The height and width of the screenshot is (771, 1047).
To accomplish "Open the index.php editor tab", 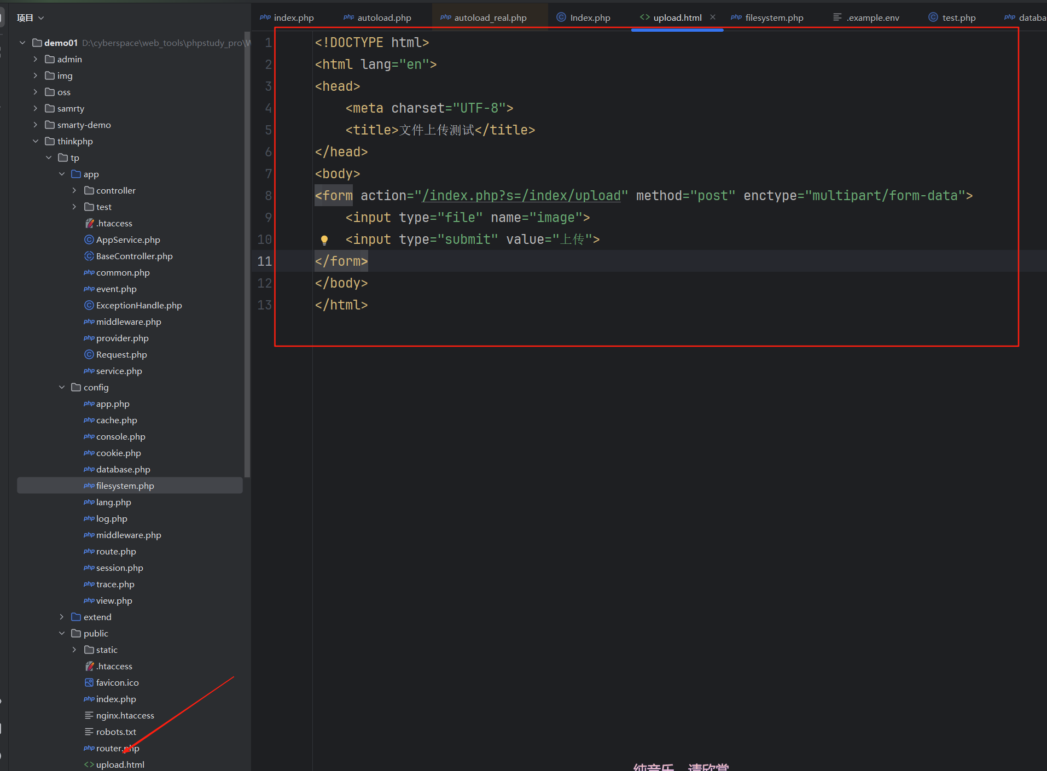I will (287, 17).
